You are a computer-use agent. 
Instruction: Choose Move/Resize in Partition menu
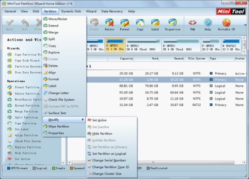[x=64, y=19]
